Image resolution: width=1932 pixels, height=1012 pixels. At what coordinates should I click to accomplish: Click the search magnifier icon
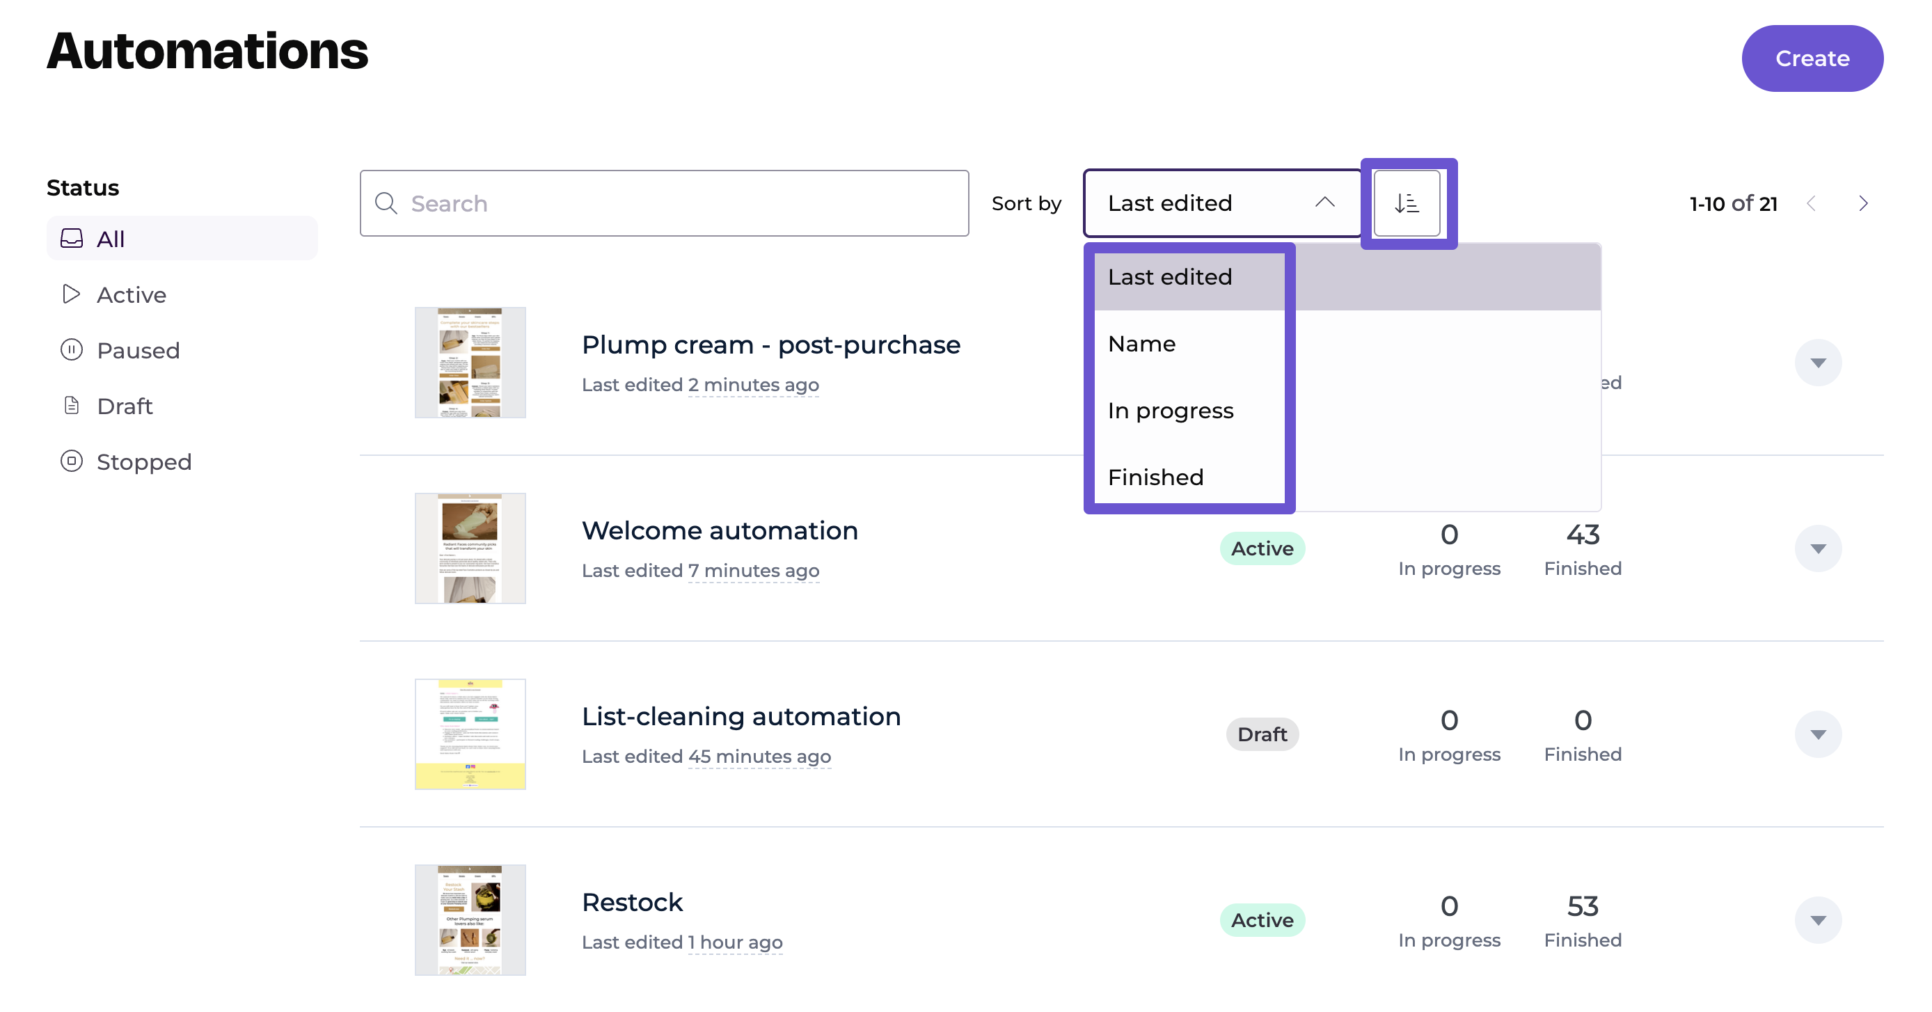tap(386, 203)
